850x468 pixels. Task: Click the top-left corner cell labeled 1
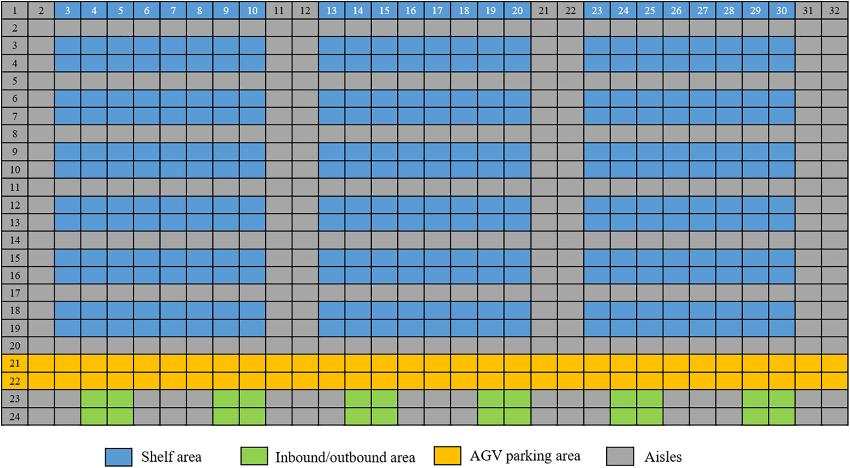click(x=15, y=10)
